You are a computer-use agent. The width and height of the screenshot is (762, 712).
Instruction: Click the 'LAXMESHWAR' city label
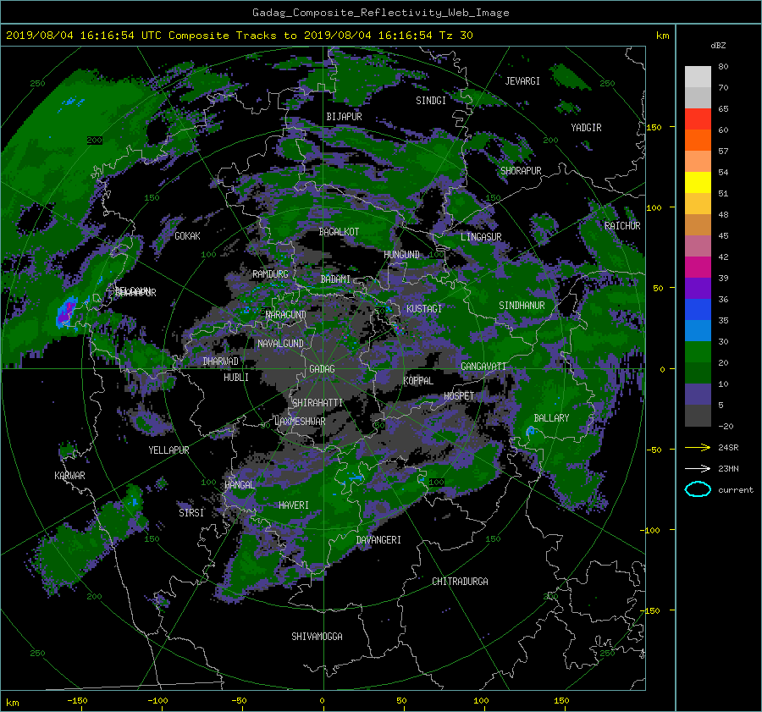pos(300,422)
